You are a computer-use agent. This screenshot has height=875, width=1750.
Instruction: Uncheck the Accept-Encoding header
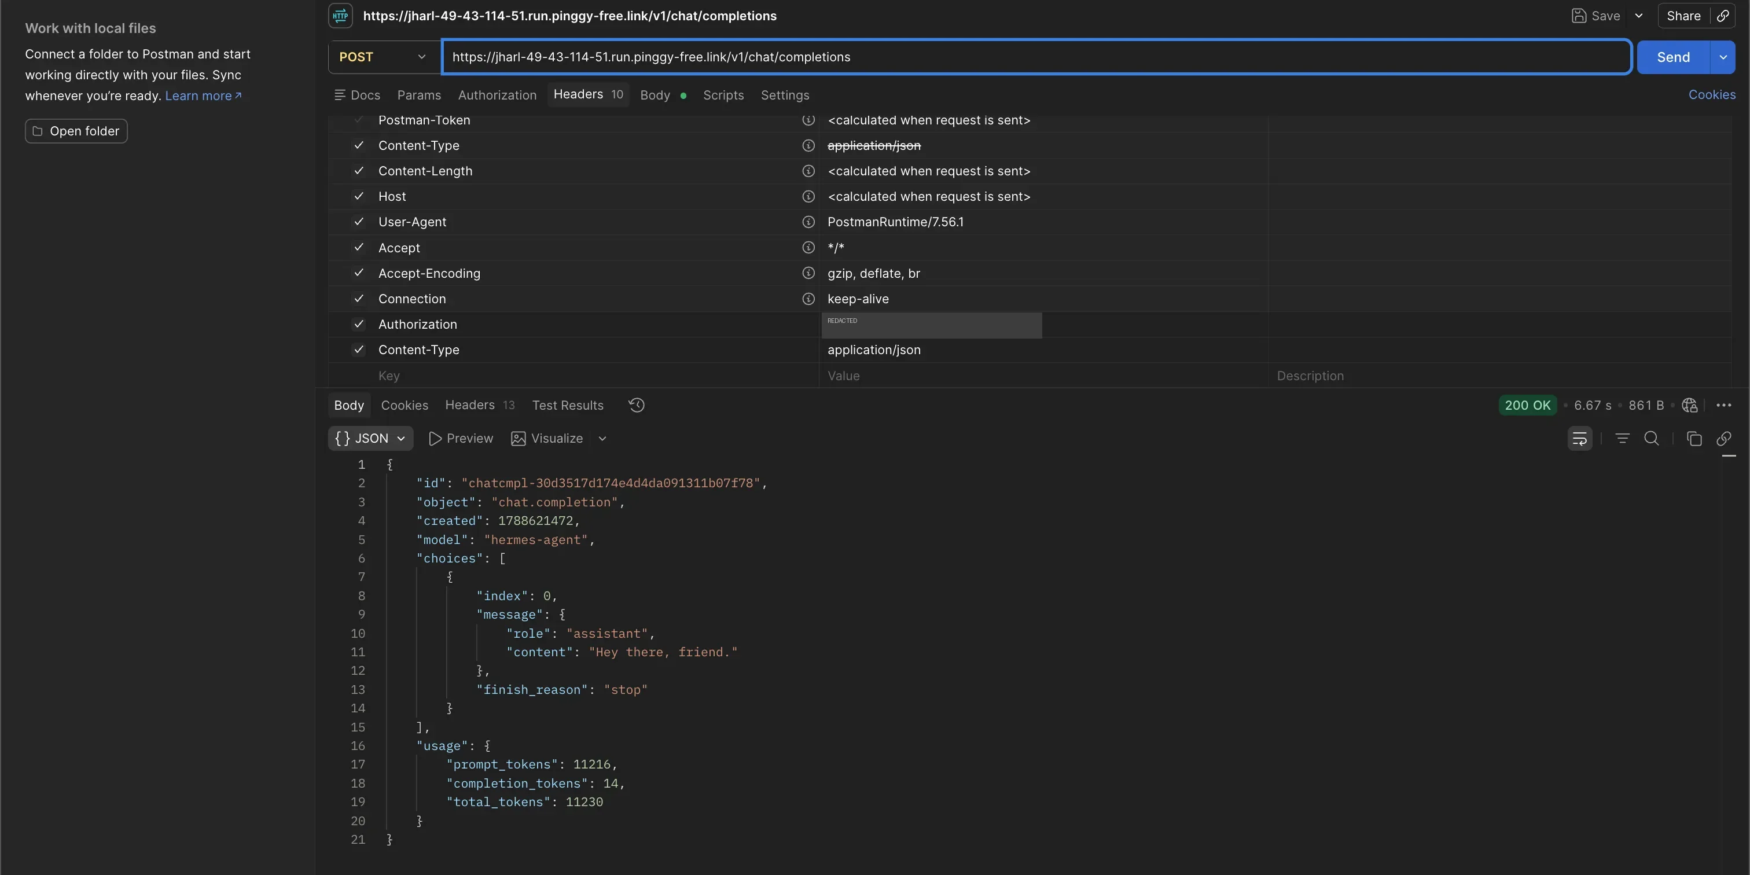click(x=359, y=273)
